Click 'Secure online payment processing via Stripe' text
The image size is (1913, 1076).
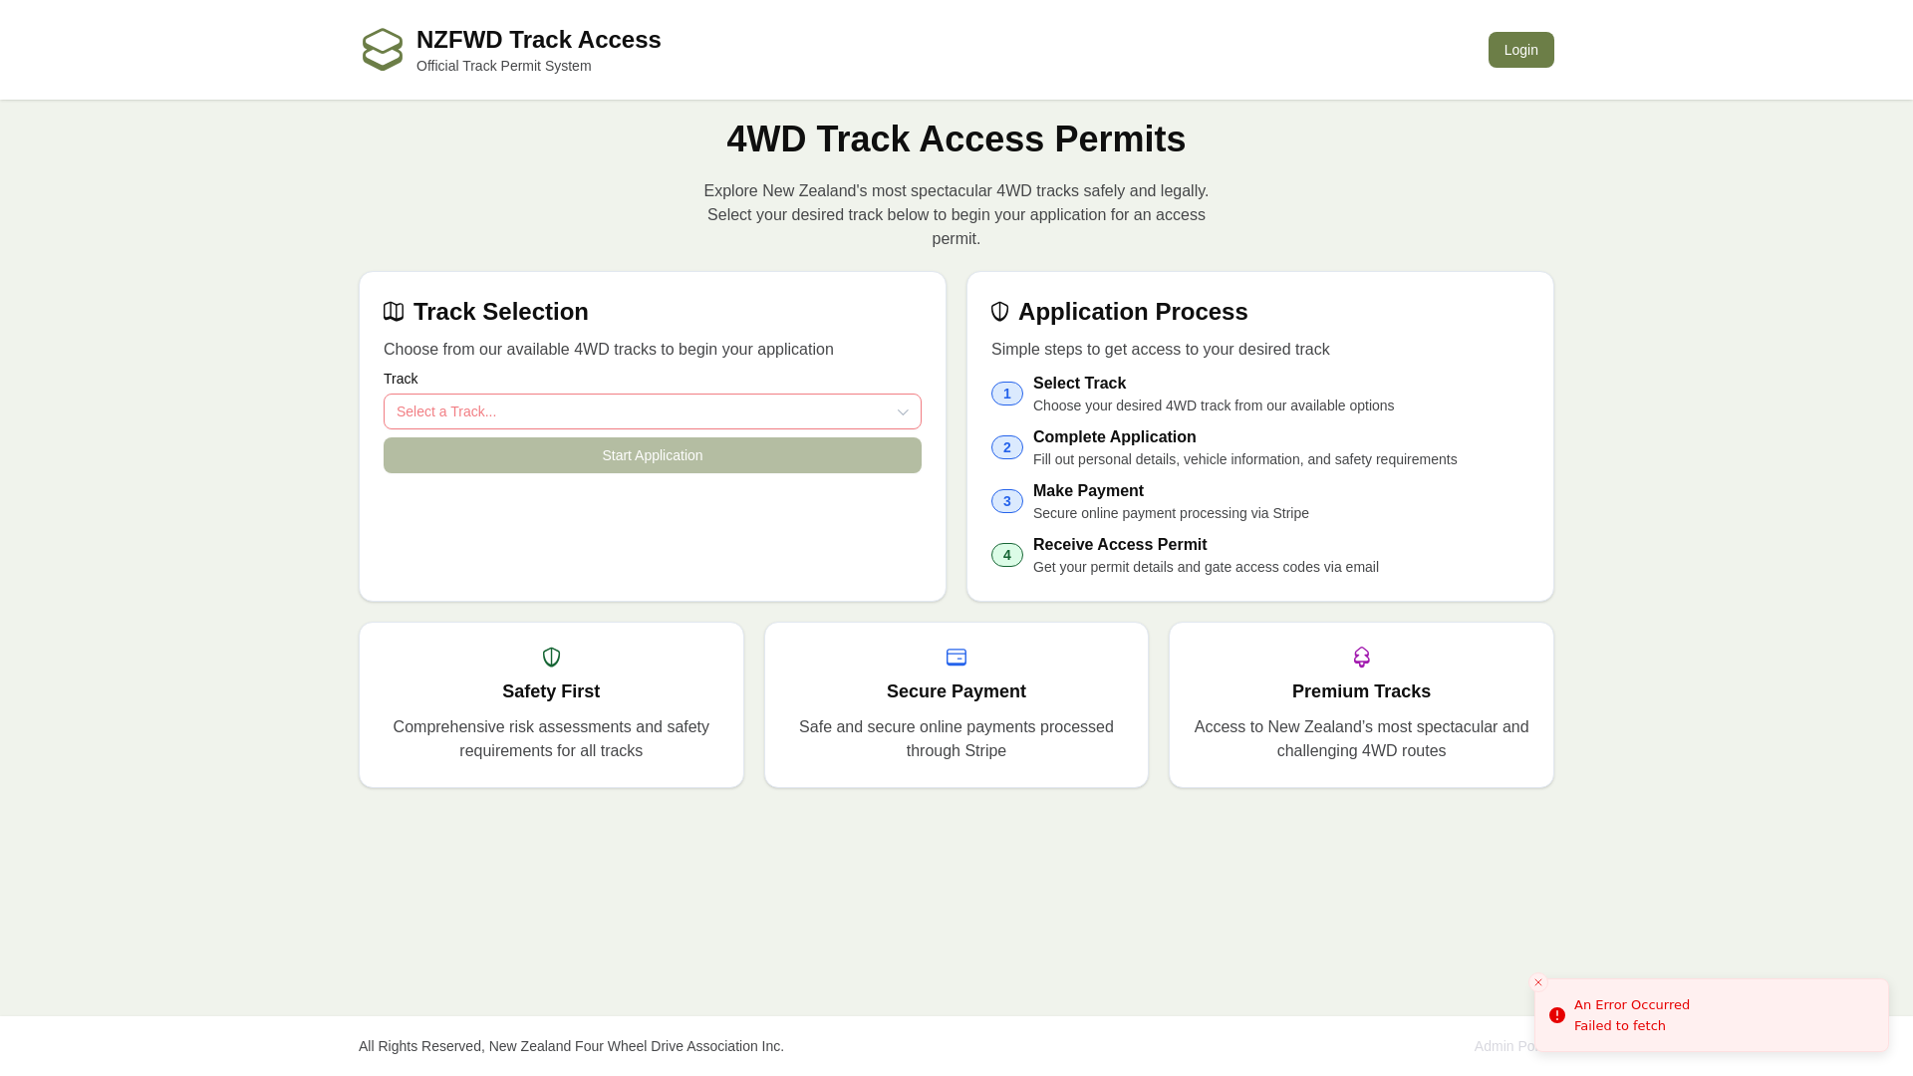[x=1172, y=513]
